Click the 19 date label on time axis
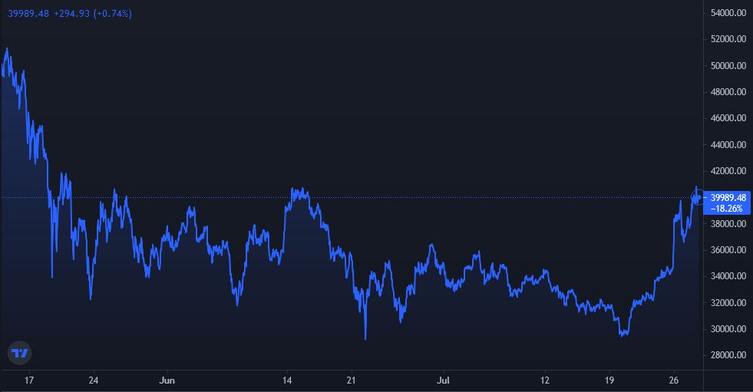 (609, 380)
